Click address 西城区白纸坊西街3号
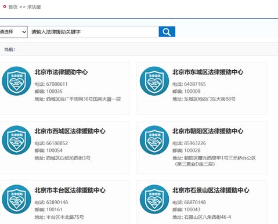This screenshot has height=224, width=278. (68, 158)
